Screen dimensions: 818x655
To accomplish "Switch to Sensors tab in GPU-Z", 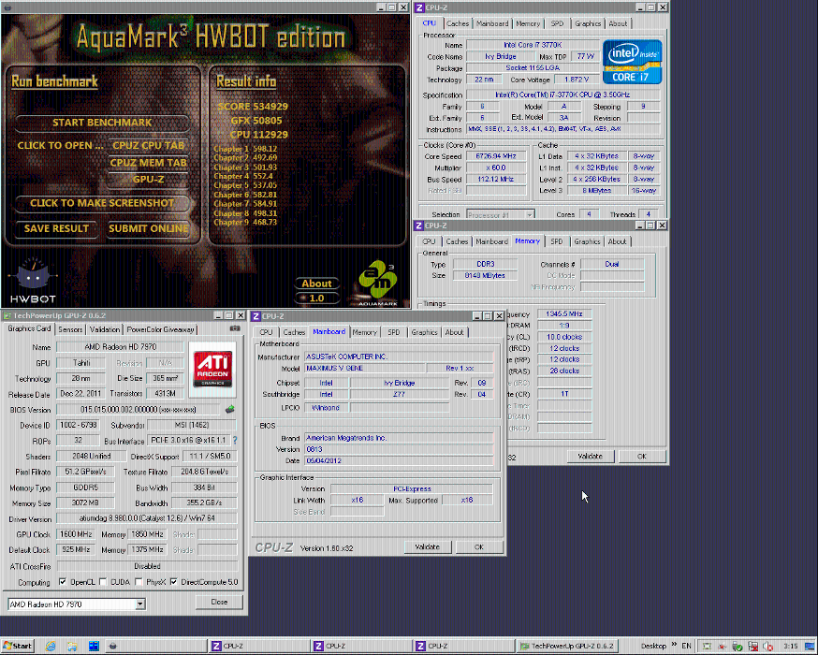I will tap(70, 329).
